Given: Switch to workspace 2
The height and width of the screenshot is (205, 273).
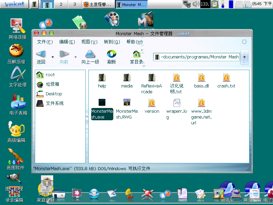Looking at the screenshot, I should coord(61,4).
